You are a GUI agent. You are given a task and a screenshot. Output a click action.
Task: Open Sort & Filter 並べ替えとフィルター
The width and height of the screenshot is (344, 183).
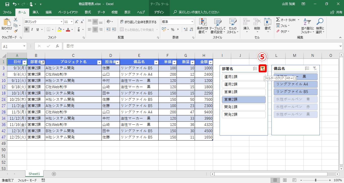click(307, 26)
